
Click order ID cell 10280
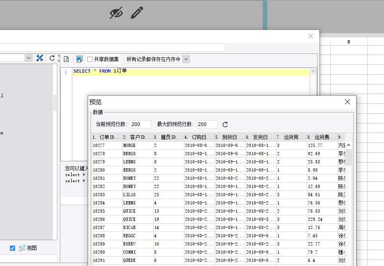tap(107, 170)
